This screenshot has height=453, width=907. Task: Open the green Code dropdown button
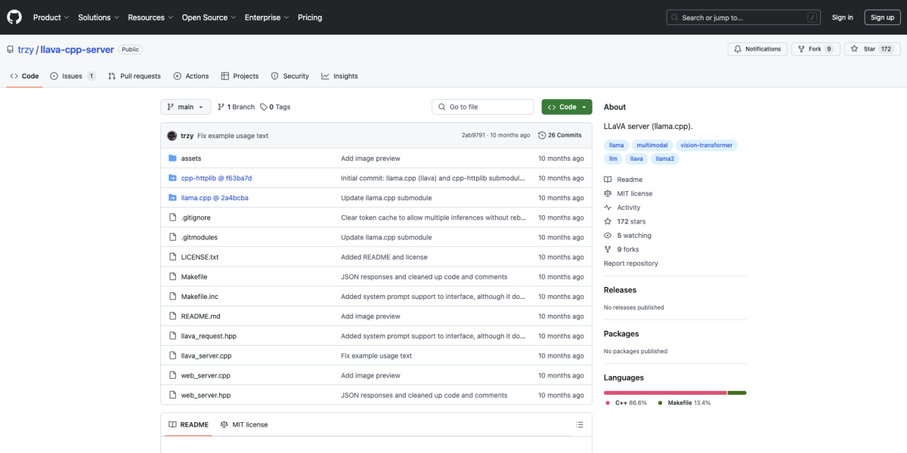(x=566, y=107)
